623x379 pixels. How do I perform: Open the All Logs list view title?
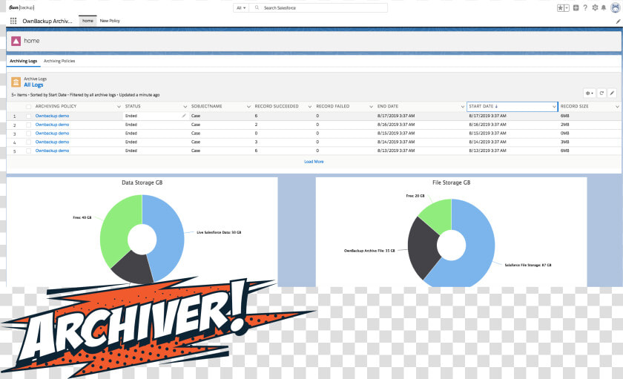pyautogui.click(x=33, y=85)
